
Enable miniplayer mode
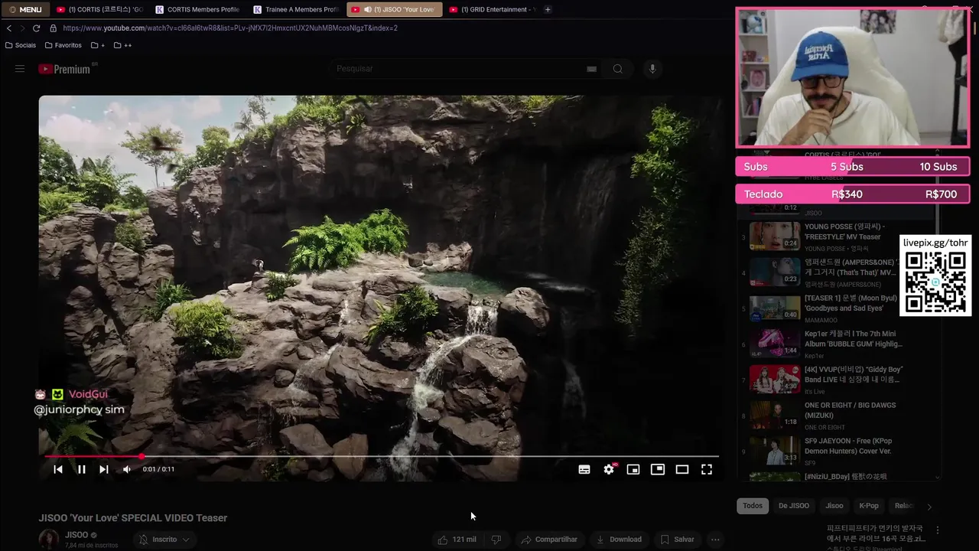coord(633,469)
